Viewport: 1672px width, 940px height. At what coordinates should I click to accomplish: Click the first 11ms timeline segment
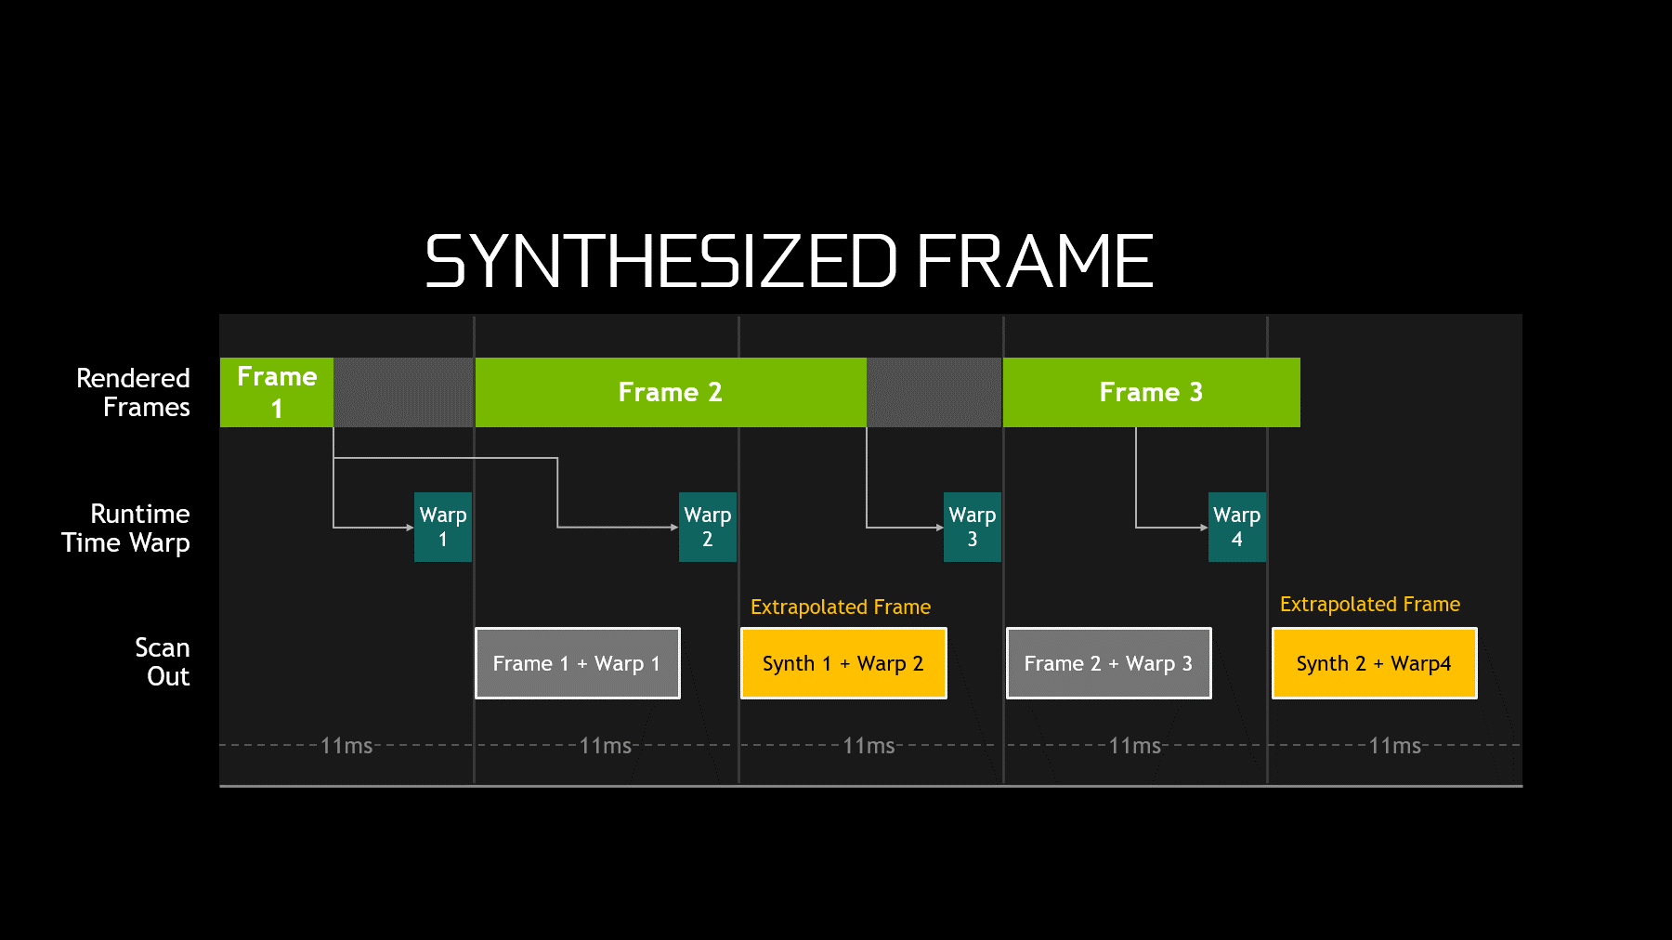[x=347, y=745]
